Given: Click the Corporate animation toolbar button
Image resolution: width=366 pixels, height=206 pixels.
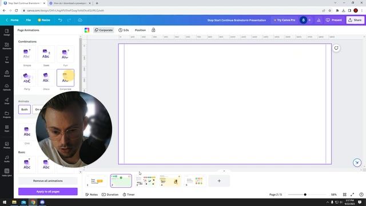Looking at the screenshot, I should click(x=104, y=30).
